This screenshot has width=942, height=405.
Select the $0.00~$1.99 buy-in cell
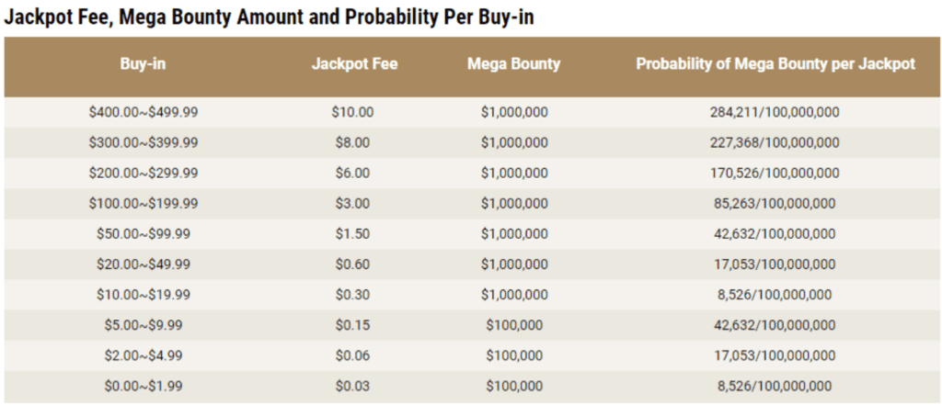[144, 387]
